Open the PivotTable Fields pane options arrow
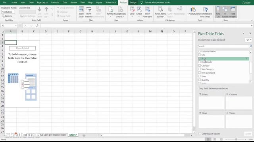The height and width of the screenshot is (142, 254). tap(243, 33)
